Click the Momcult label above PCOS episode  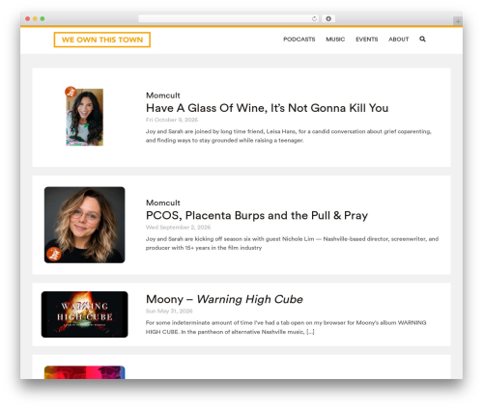coord(163,203)
